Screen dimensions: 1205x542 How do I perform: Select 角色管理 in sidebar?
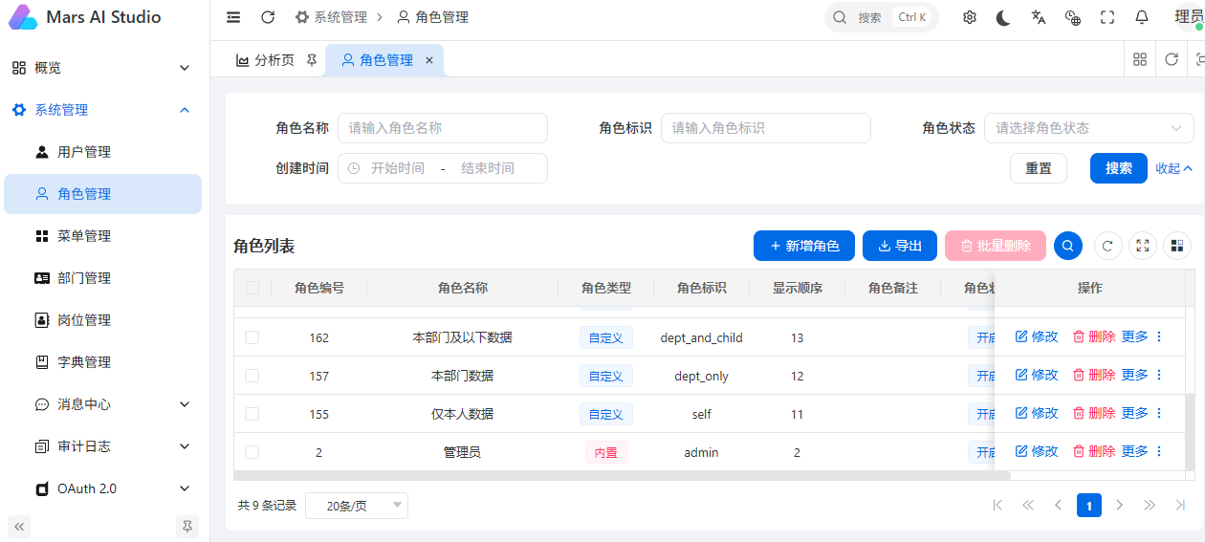click(102, 194)
